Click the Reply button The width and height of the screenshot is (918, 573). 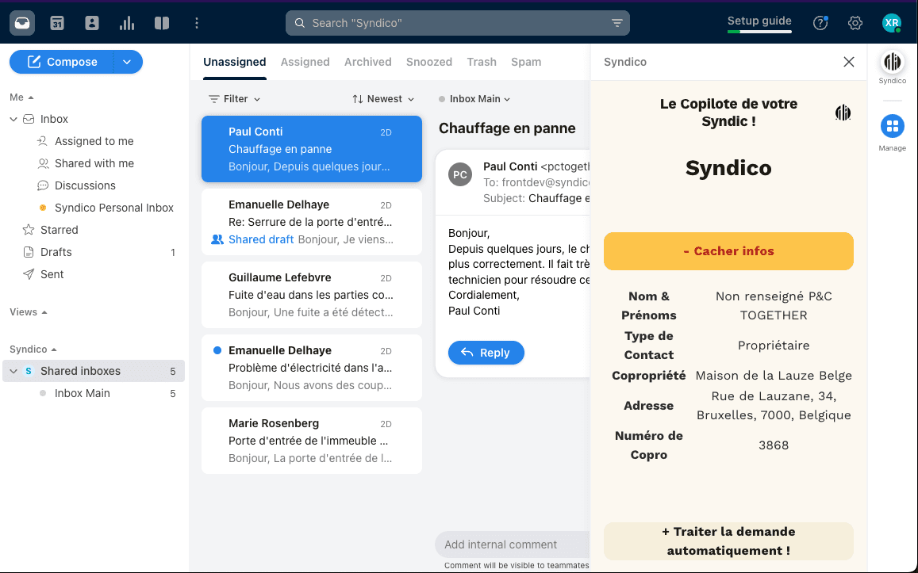[486, 353]
